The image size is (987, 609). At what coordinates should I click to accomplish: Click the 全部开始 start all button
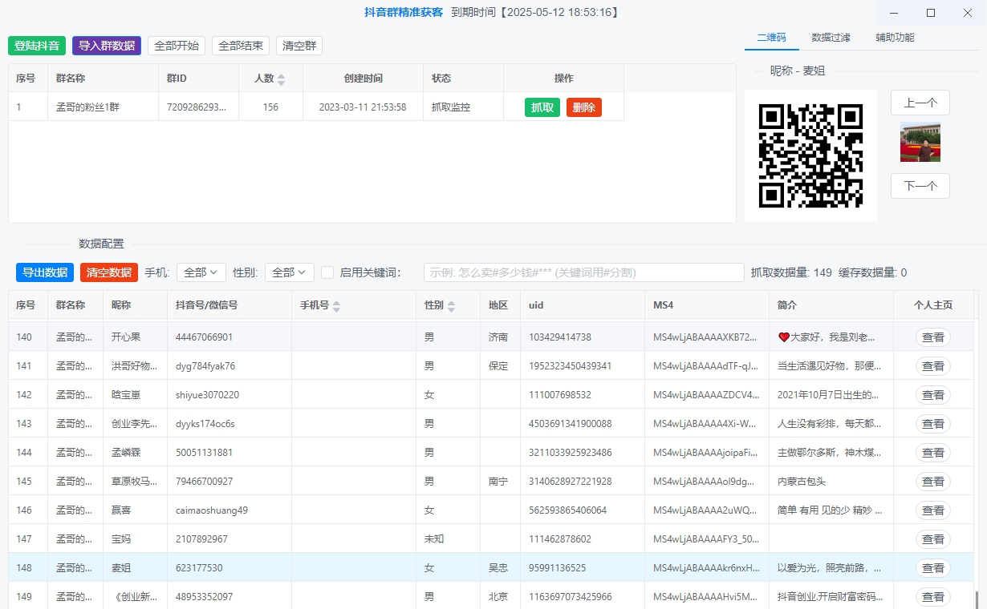176,46
